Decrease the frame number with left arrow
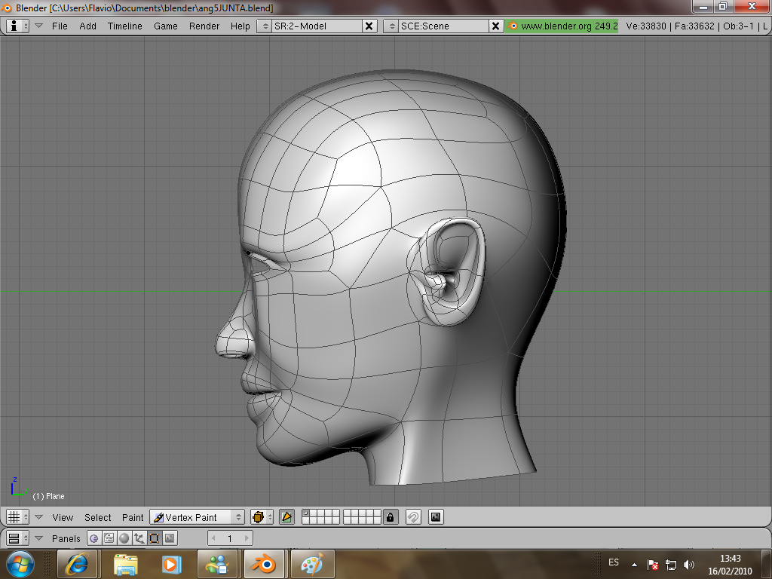The width and height of the screenshot is (772, 579). pos(213,538)
